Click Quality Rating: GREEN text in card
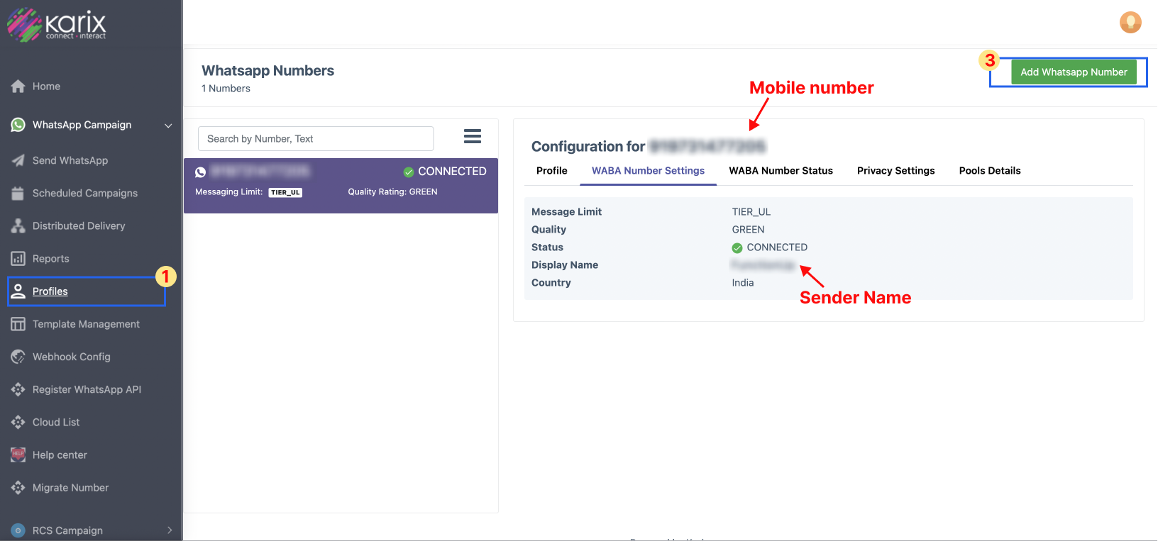The height and width of the screenshot is (541, 1158). (x=392, y=192)
